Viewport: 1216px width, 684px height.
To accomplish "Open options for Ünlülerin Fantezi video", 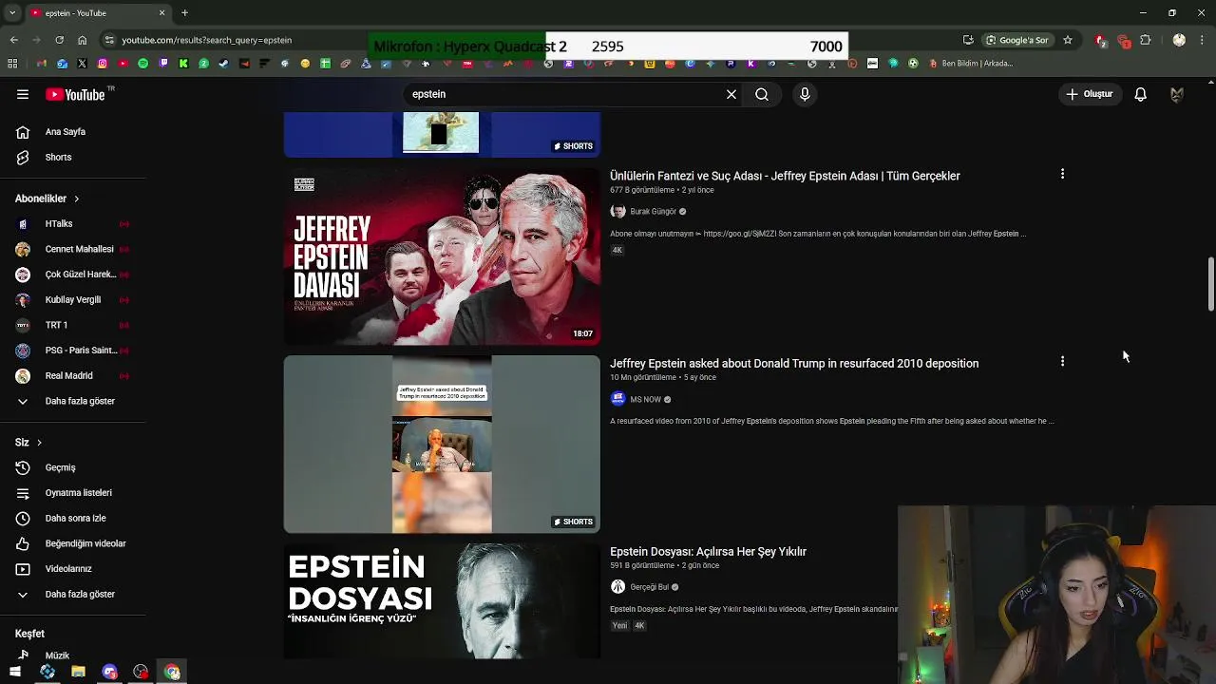I will [x=1062, y=174].
